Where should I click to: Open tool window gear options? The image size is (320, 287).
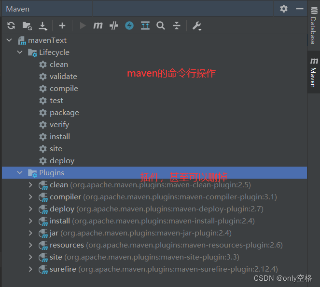point(284,9)
